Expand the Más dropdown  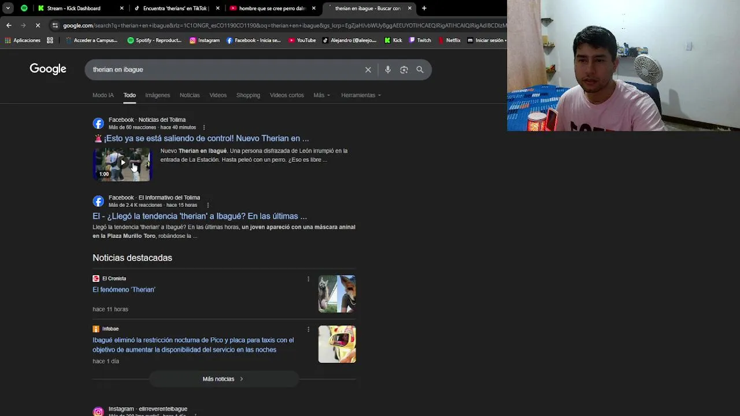click(321, 95)
